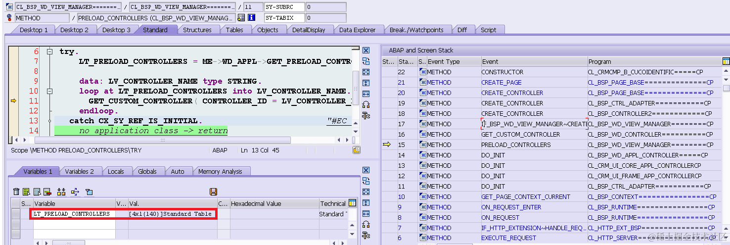The image size is (730, 245).
Task: Click the swap tool icon beside source editor
Action: tap(366, 61)
